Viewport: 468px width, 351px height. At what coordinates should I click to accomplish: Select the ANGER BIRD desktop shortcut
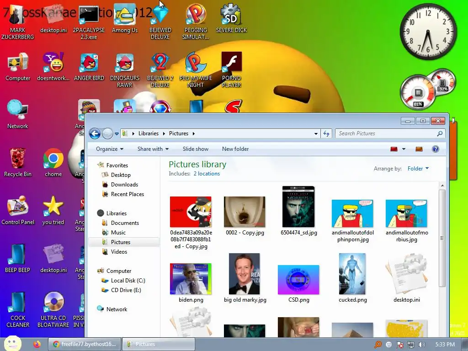tap(89, 67)
